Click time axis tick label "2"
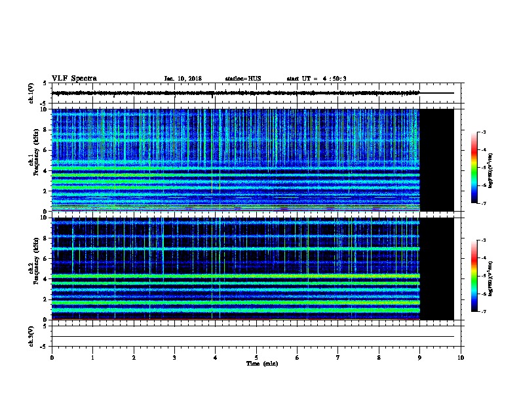The height and width of the screenshot is (401, 519). 134,358
